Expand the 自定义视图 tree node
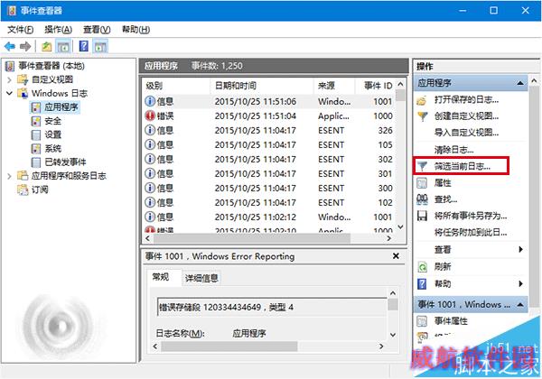 pos(9,79)
